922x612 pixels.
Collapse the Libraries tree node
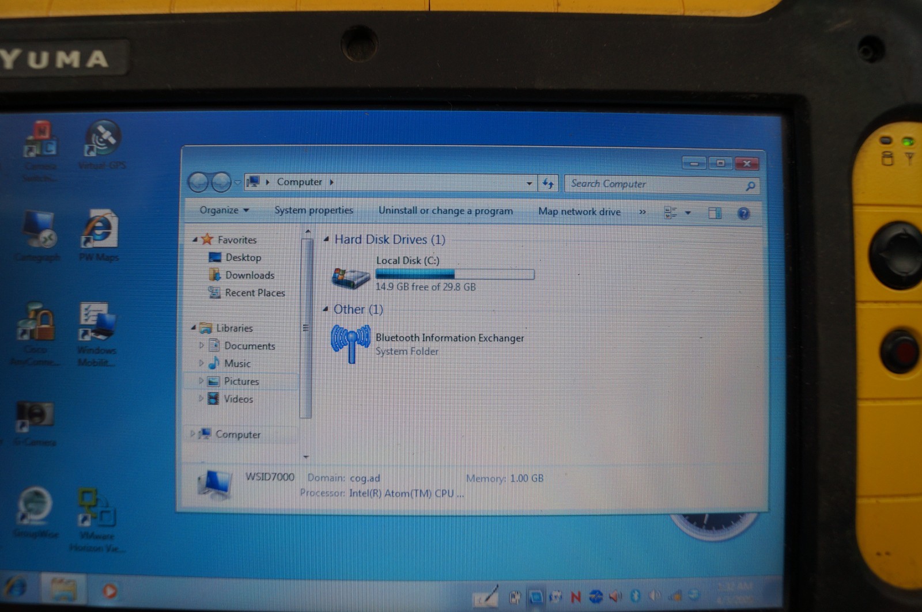[194, 328]
